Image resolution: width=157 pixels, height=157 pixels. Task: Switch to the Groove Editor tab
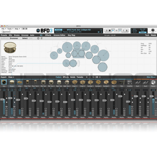click(59, 35)
